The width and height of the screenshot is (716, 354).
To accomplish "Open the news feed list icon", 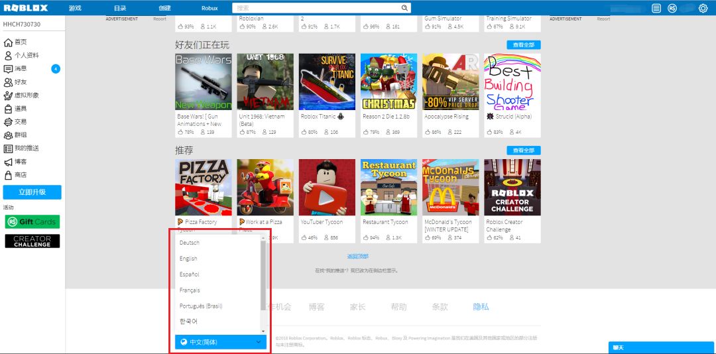I will click(x=656, y=8).
